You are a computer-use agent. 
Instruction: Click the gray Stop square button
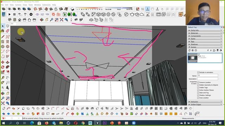point(14,14)
